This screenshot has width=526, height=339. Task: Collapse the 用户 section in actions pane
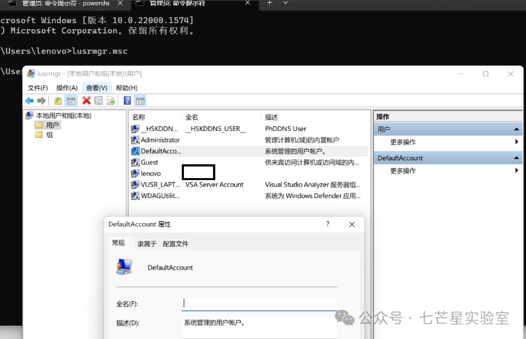coord(516,129)
